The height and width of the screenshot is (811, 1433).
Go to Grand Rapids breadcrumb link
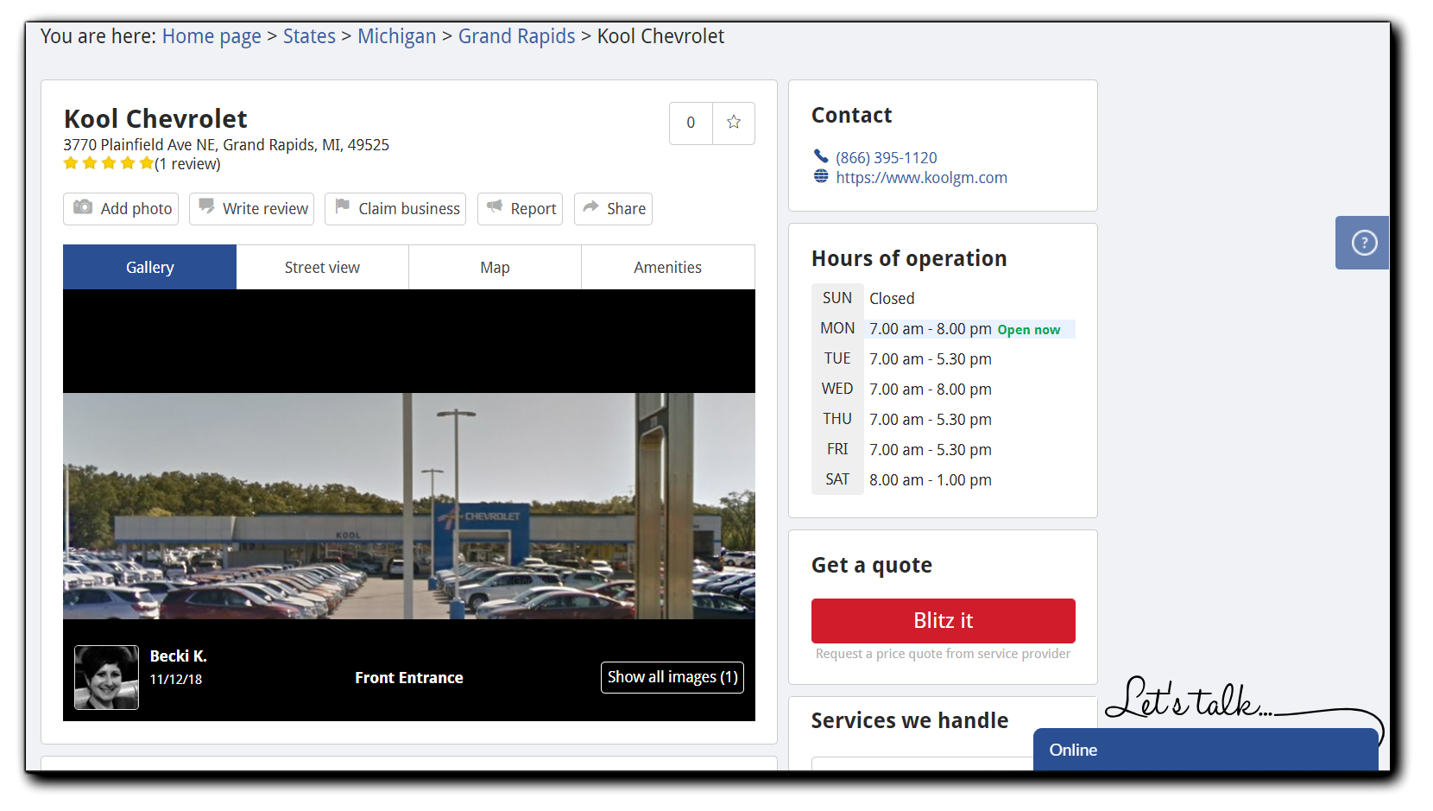point(516,36)
